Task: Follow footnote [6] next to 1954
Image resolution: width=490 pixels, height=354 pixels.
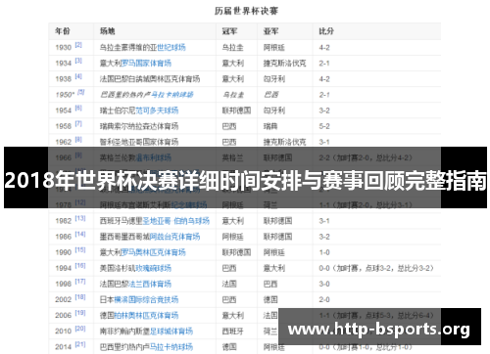Action: coord(78,108)
